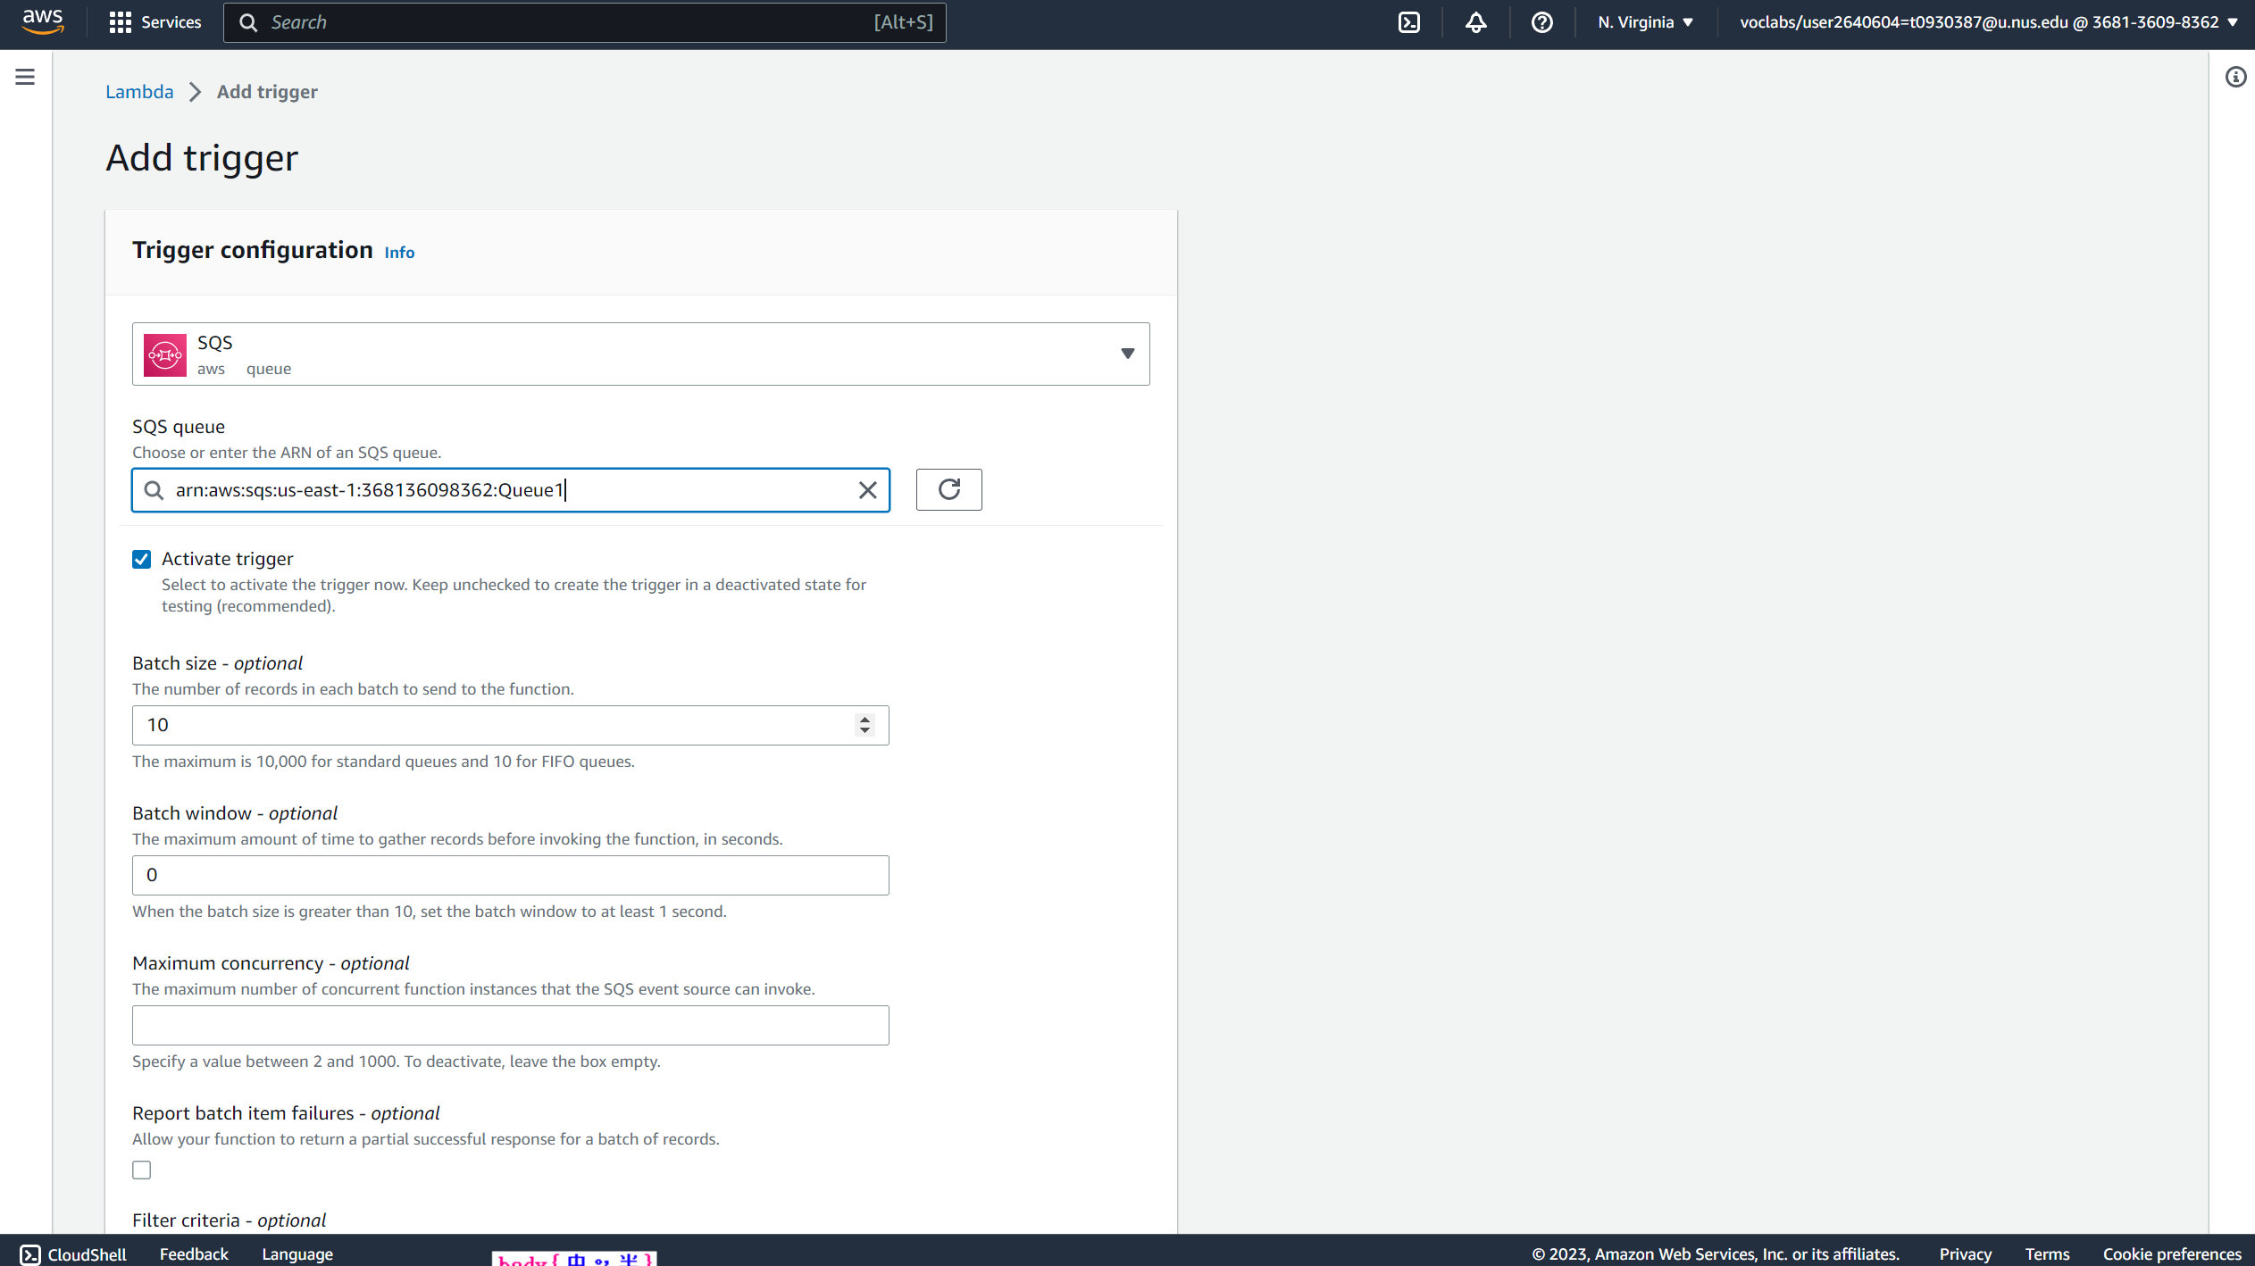Click the search magnifier icon in queue field
Image resolution: width=2255 pixels, height=1266 pixels.
tap(154, 489)
